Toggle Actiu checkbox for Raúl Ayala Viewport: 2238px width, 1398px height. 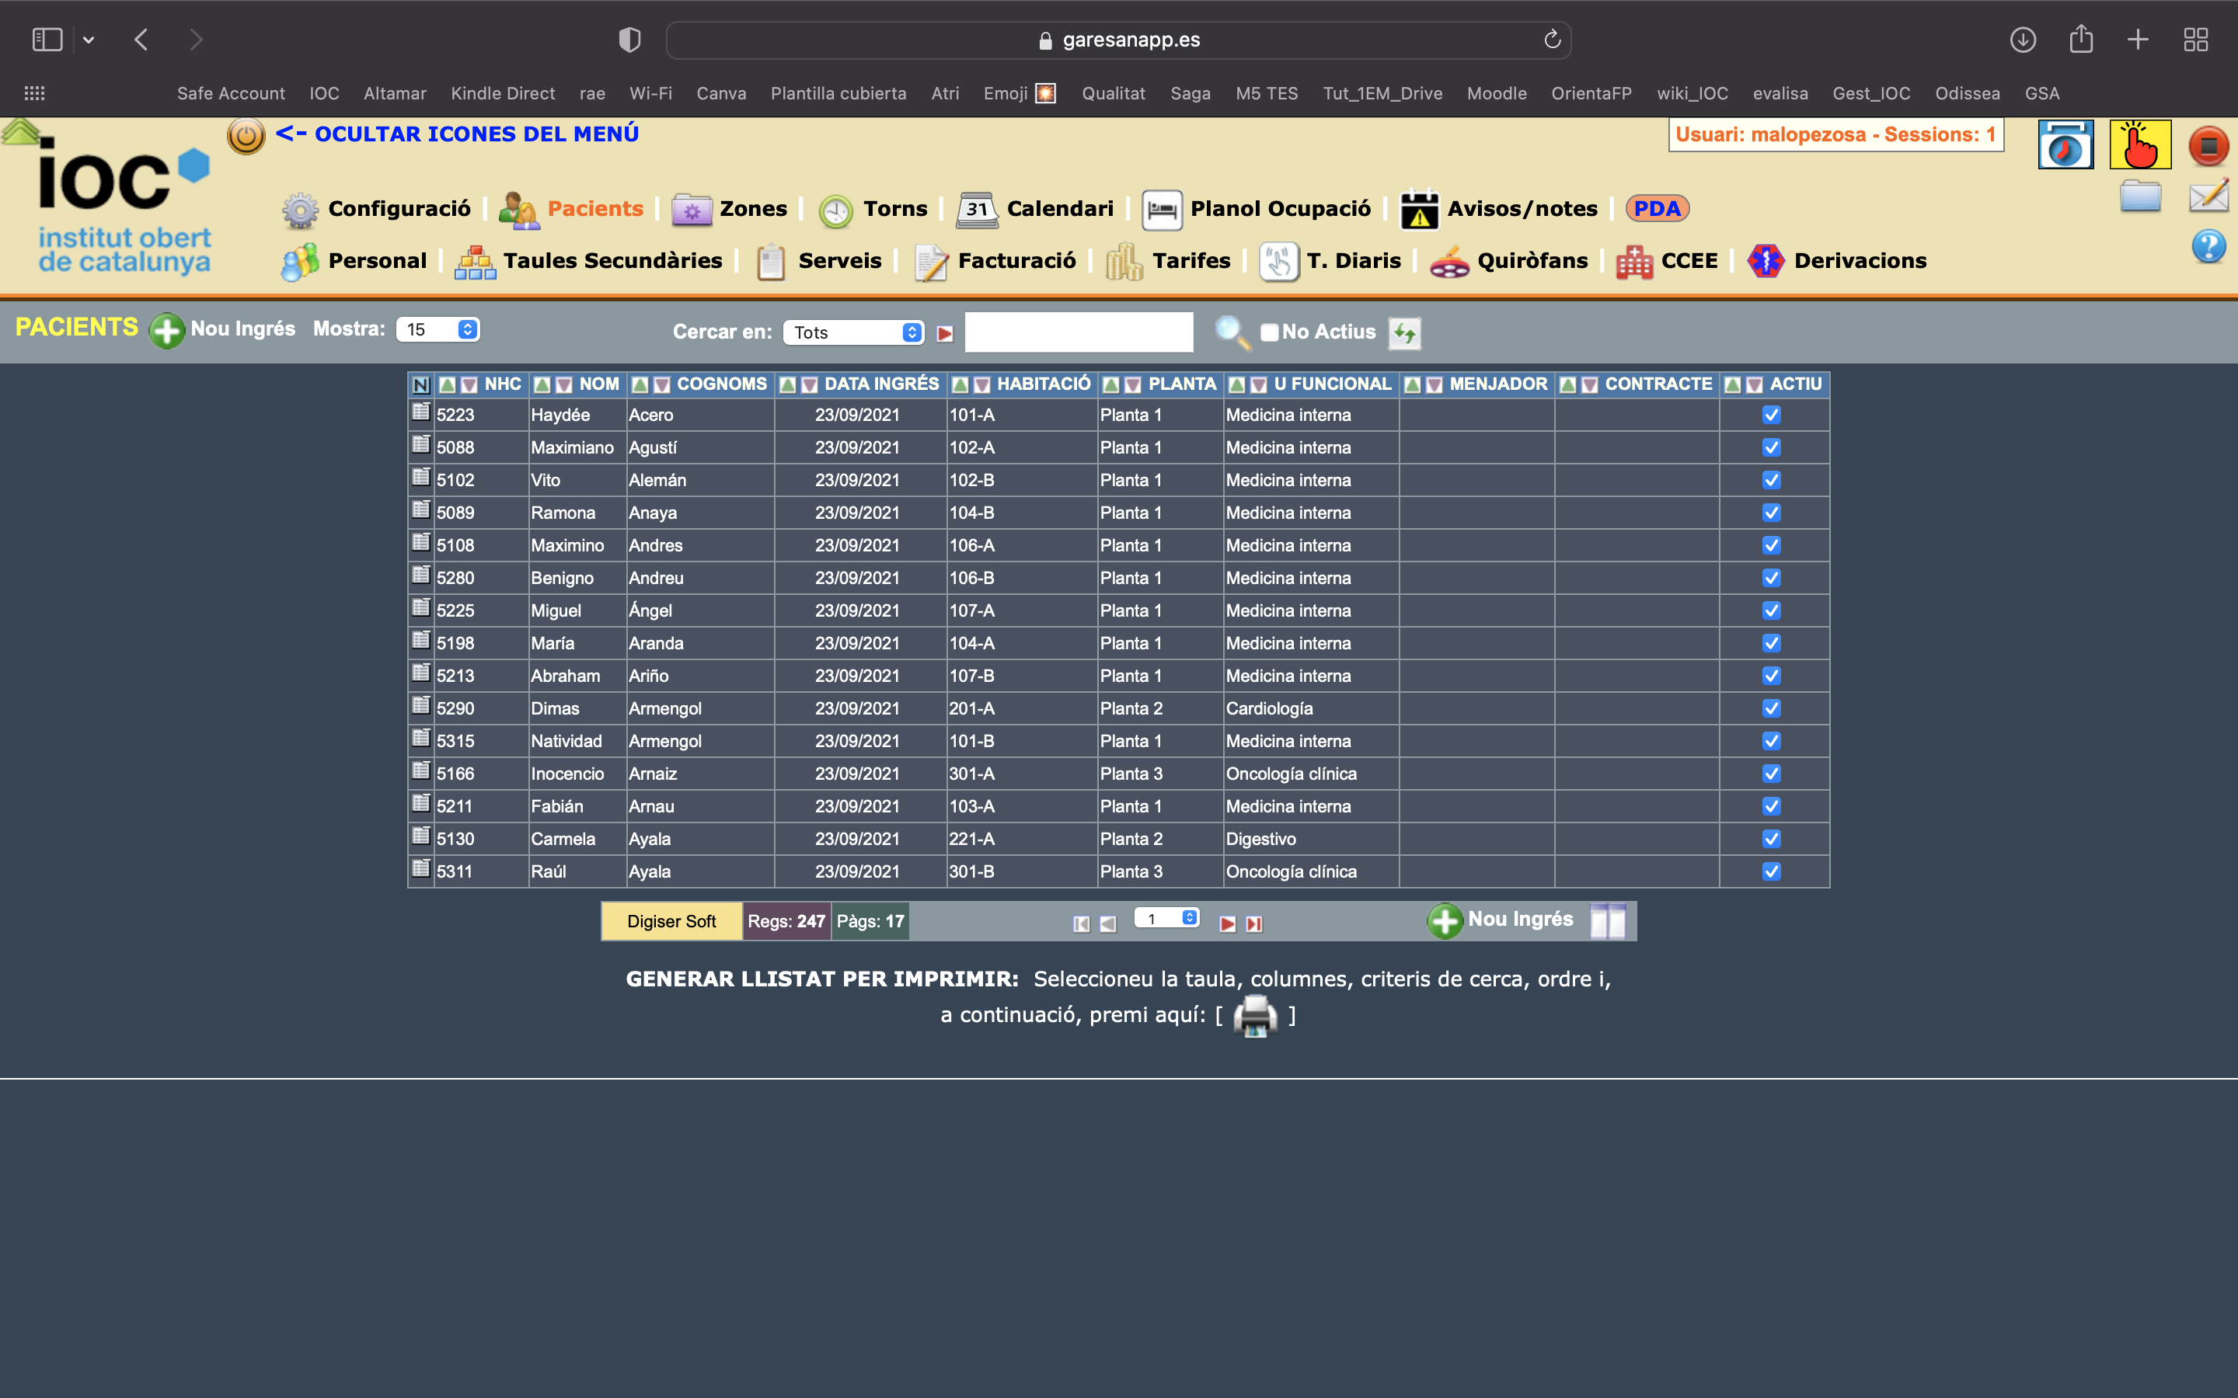[1771, 872]
